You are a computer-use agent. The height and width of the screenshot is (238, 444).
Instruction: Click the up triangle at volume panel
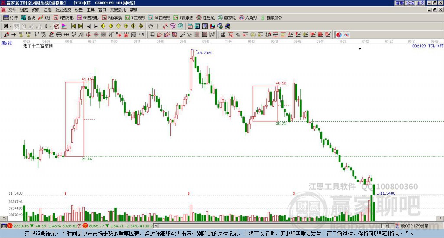3,218
